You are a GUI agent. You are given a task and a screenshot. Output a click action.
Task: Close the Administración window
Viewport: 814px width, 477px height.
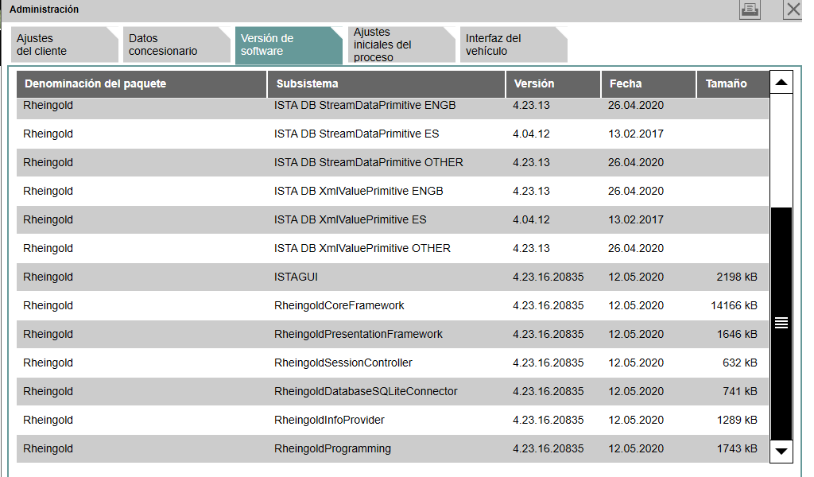pos(793,10)
